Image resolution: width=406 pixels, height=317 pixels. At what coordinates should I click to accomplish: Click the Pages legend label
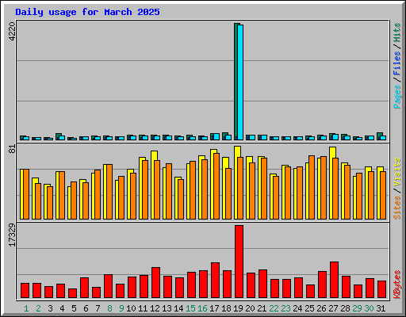397,97
